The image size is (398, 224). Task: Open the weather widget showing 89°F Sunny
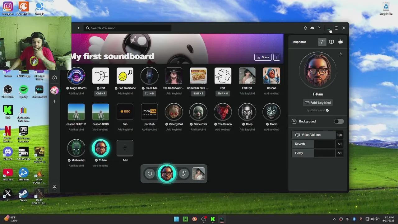(x=11, y=219)
